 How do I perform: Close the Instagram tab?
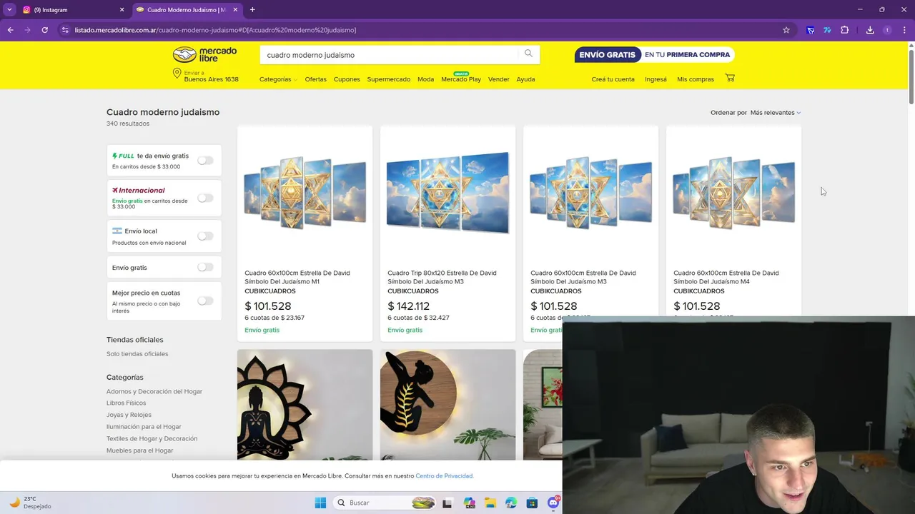(122, 10)
